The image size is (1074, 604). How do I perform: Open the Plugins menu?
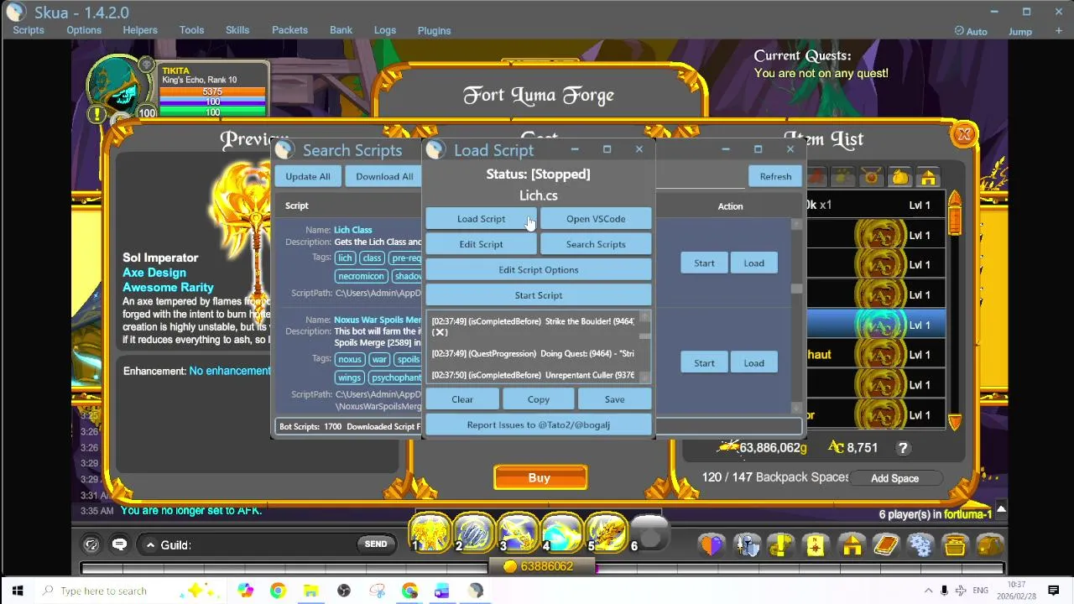[434, 31]
